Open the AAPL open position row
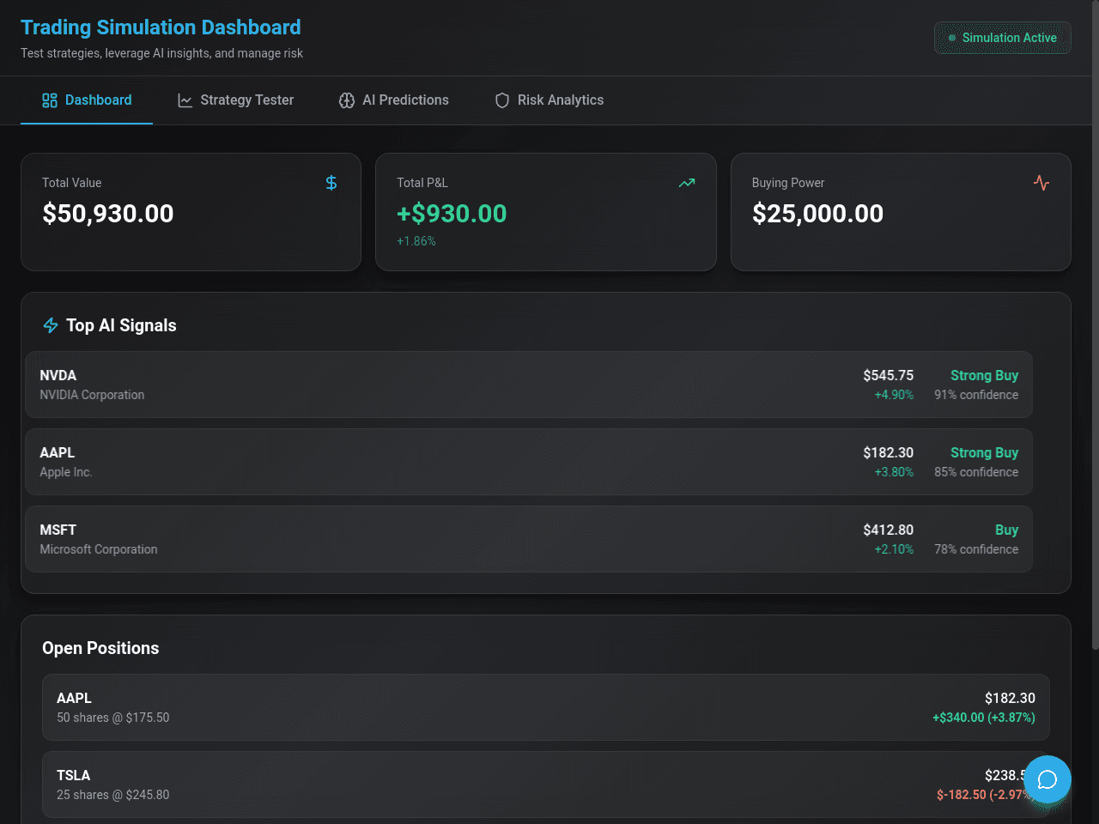The image size is (1099, 824). pos(546,707)
